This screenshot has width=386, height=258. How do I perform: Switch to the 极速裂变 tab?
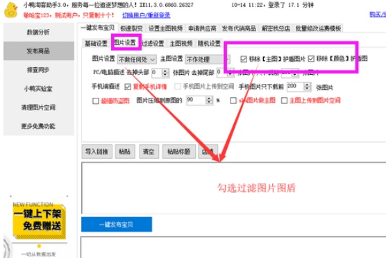coord(131,28)
